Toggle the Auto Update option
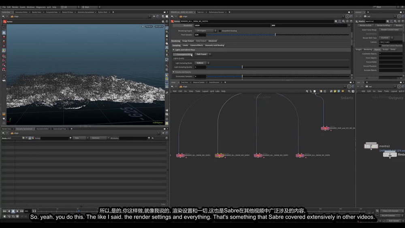The image size is (405, 228). coord(393,221)
